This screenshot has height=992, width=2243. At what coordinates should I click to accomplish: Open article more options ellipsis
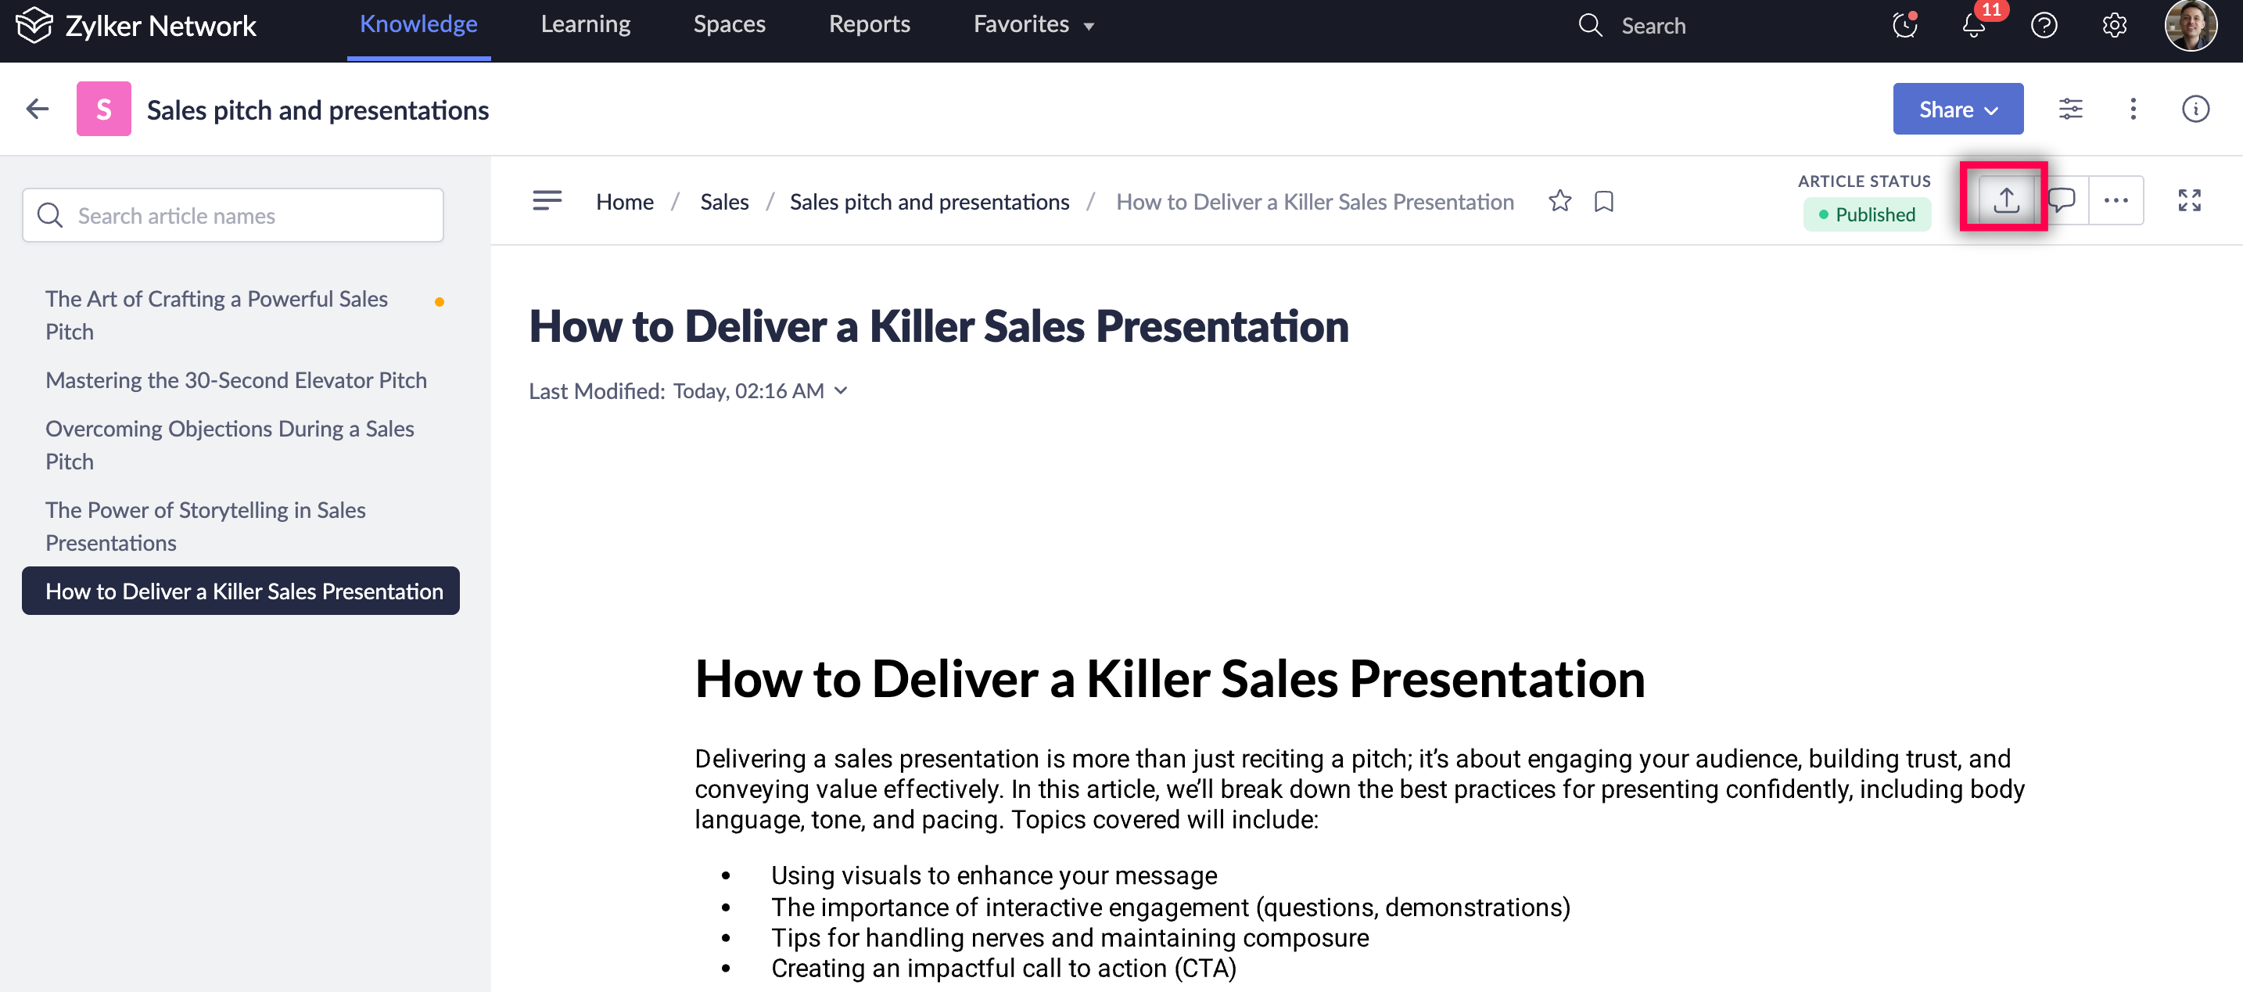[x=2115, y=200]
